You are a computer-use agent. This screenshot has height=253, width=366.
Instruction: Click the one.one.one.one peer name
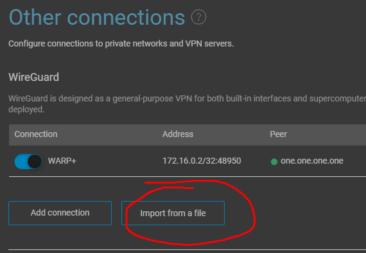click(x=312, y=161)
